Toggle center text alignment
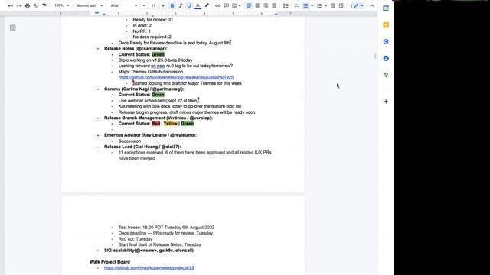Viewport: 490px width, 275px height. coord(257,5)
